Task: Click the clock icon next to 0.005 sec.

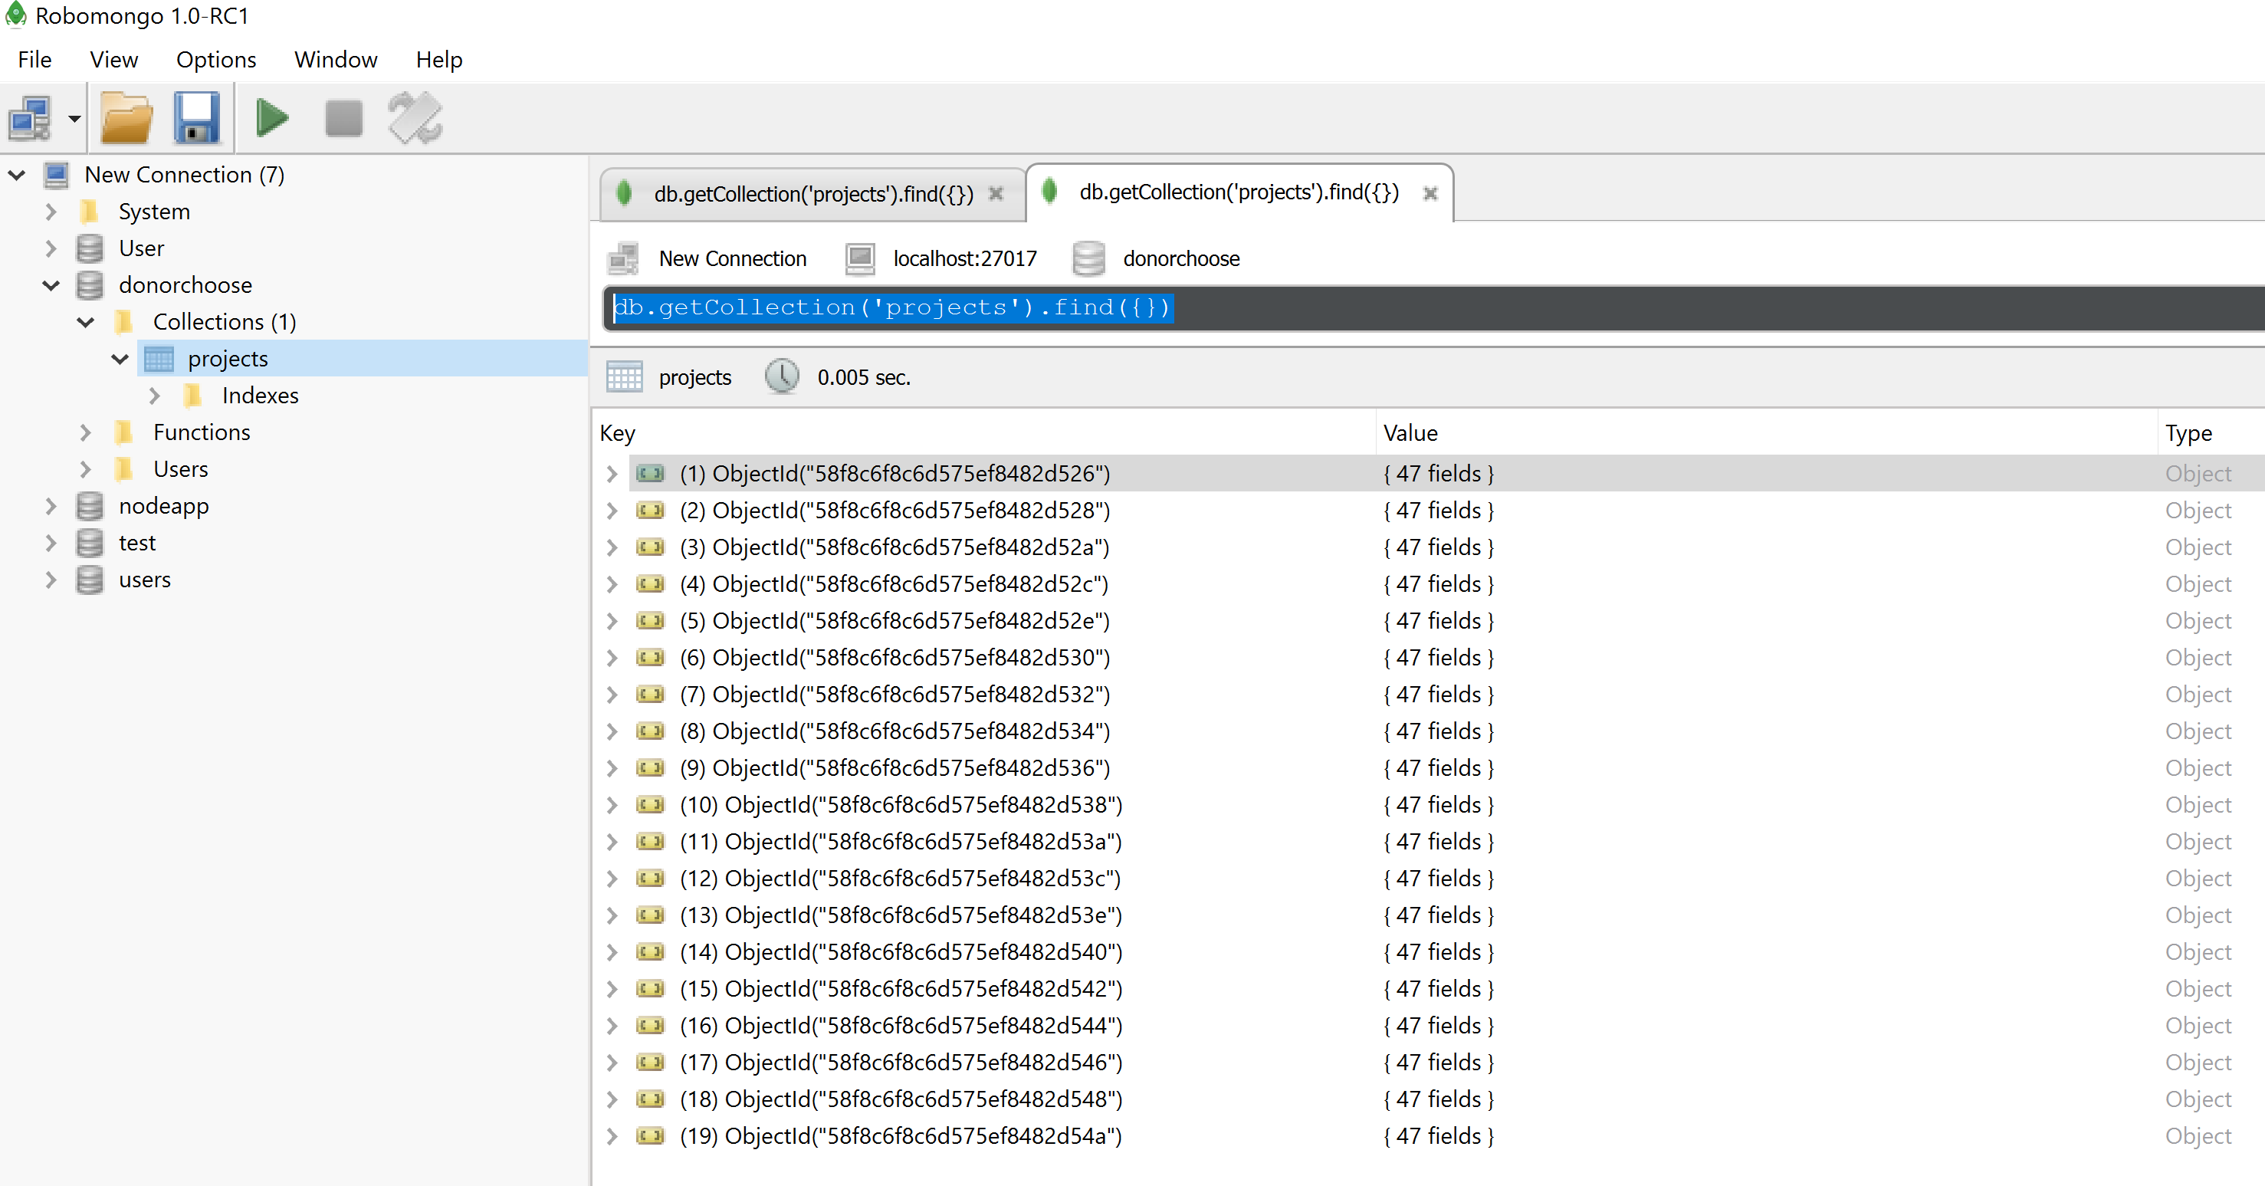Action: [781, 377]
